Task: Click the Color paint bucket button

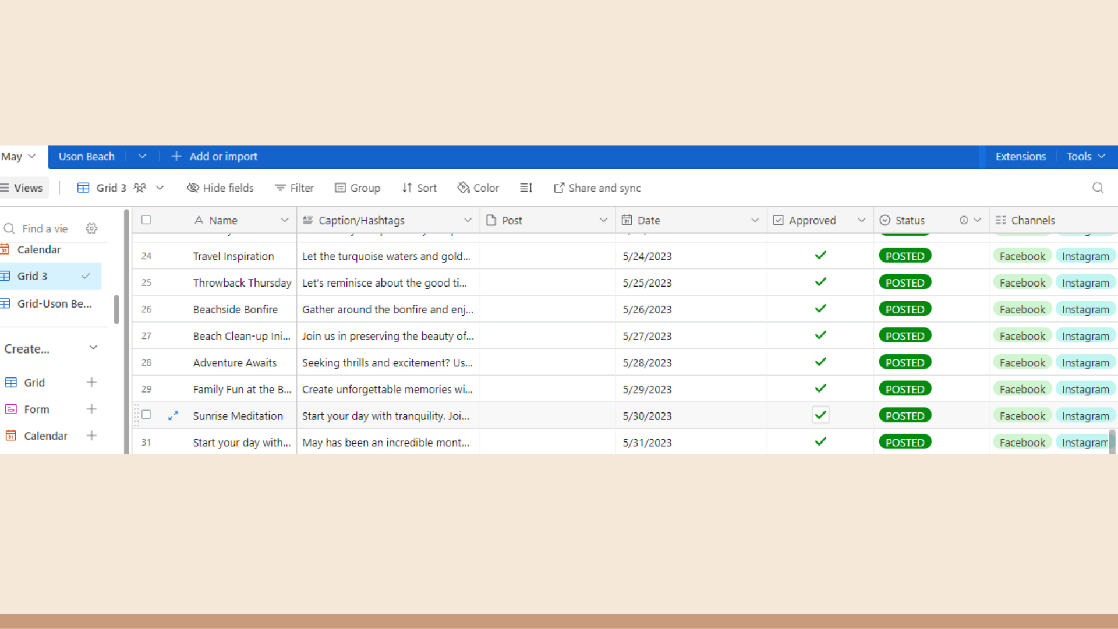Action: [x=478, y=188]
